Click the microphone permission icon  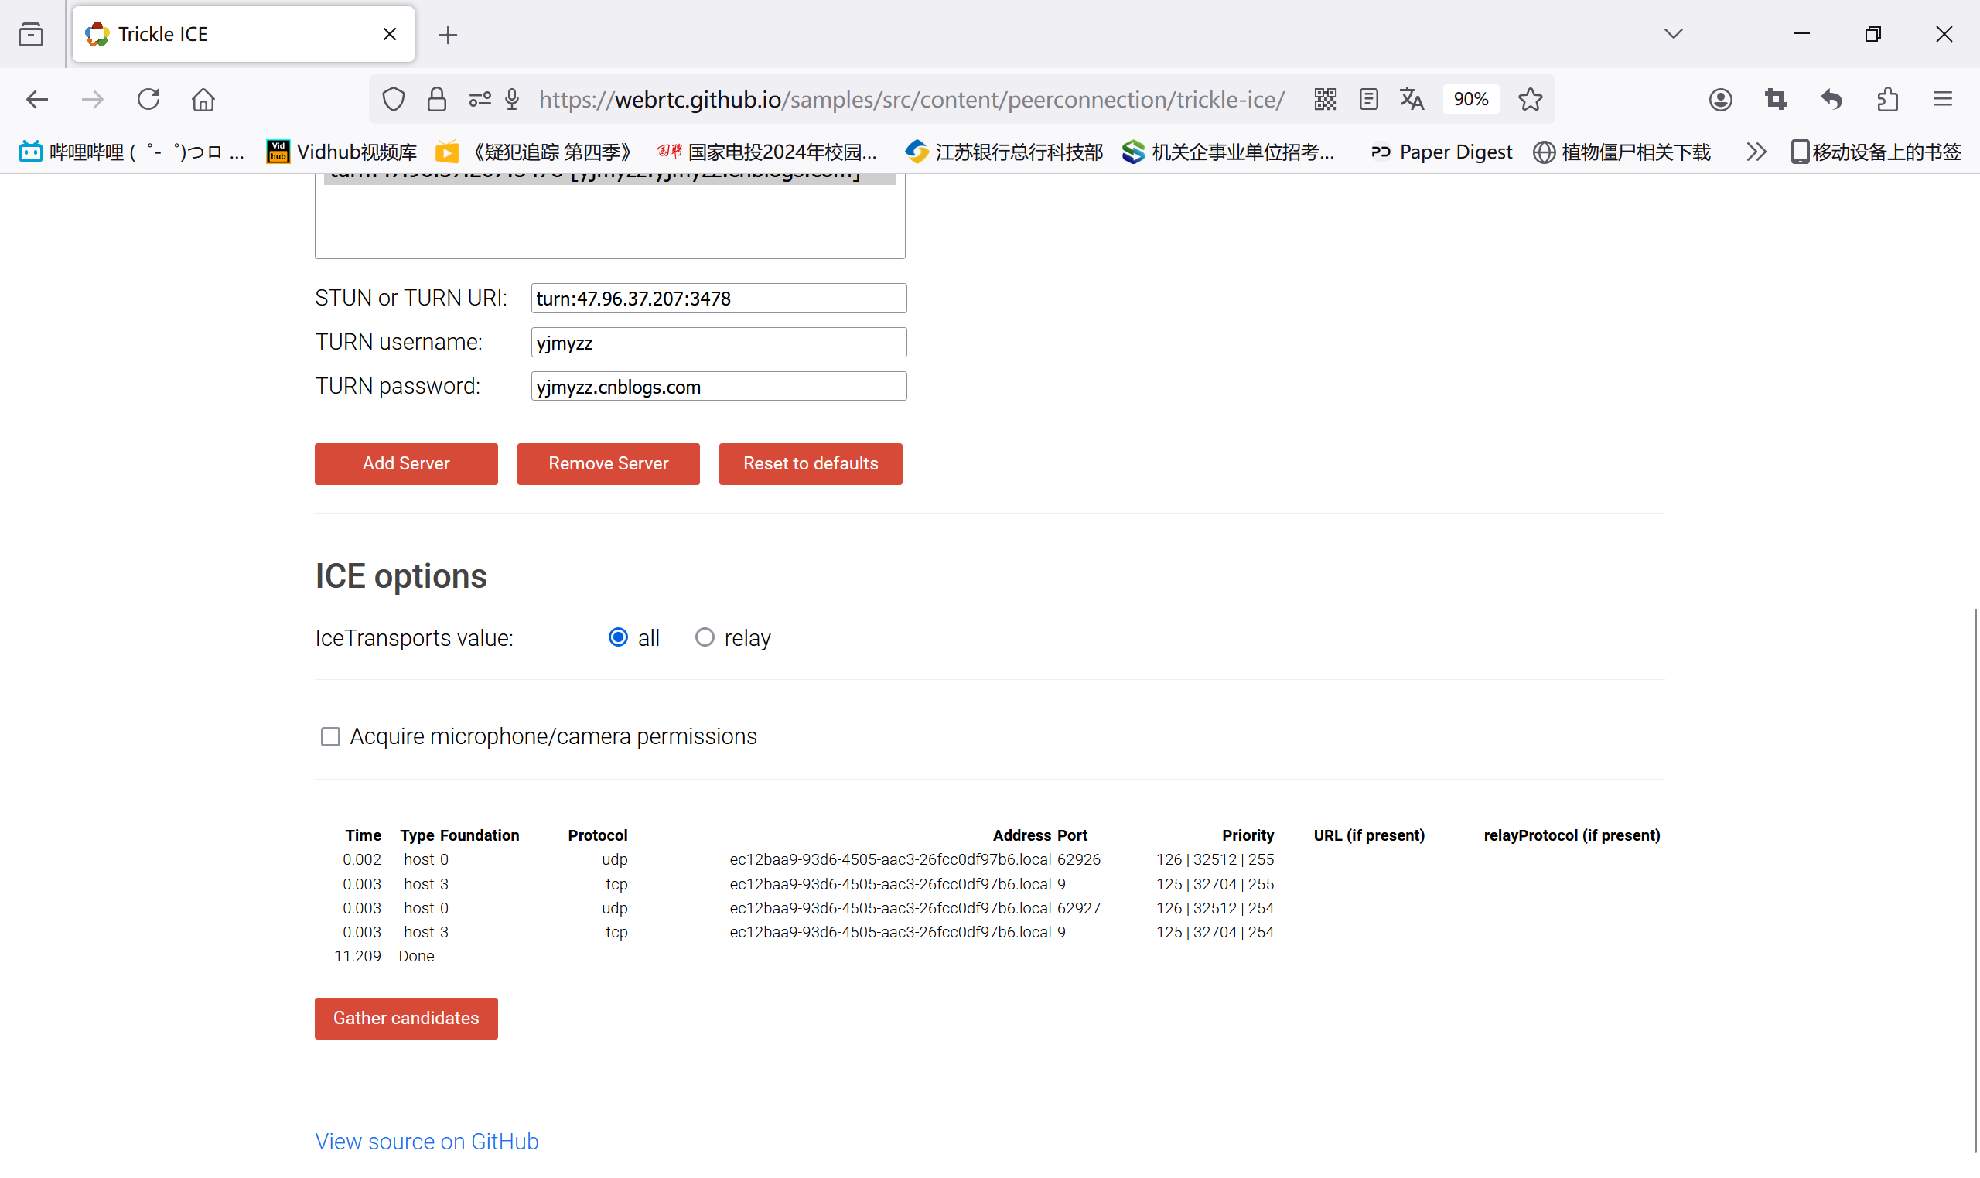(x=512, y=99)
